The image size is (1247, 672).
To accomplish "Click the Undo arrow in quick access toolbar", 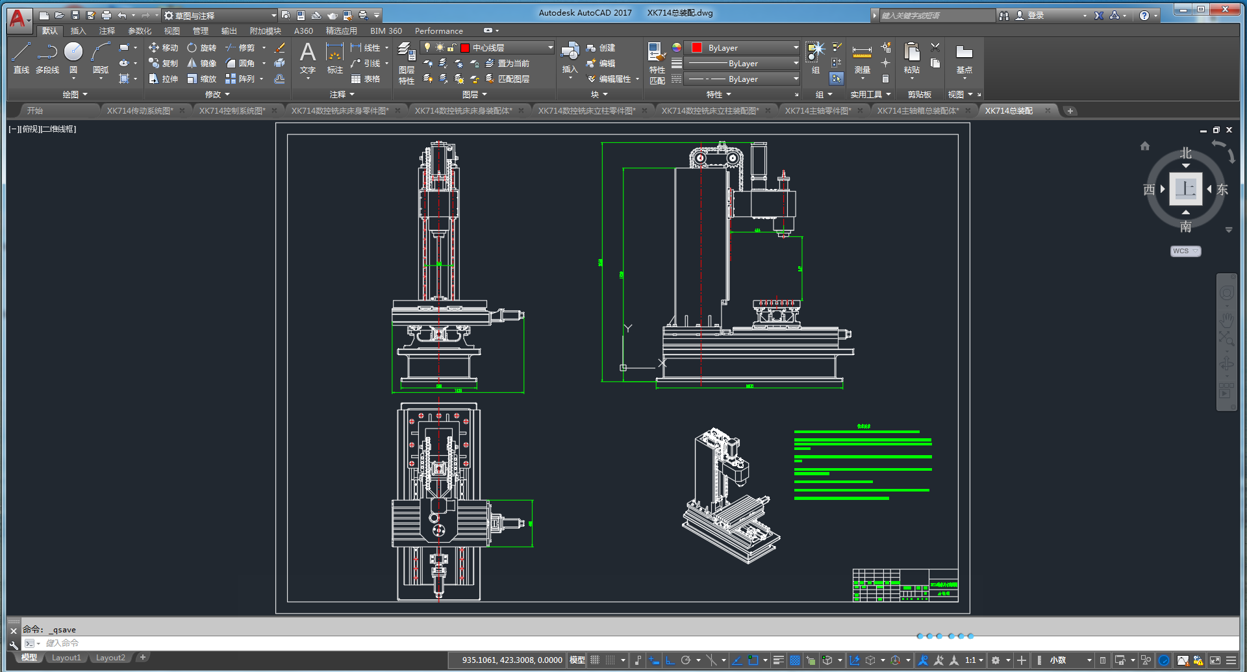I will click(x=121, y=15).
